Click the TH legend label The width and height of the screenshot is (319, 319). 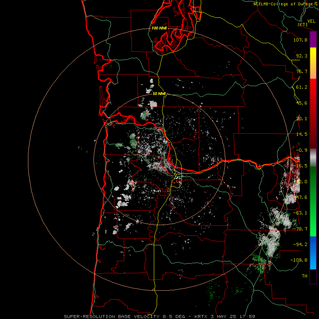coord(304,276)
